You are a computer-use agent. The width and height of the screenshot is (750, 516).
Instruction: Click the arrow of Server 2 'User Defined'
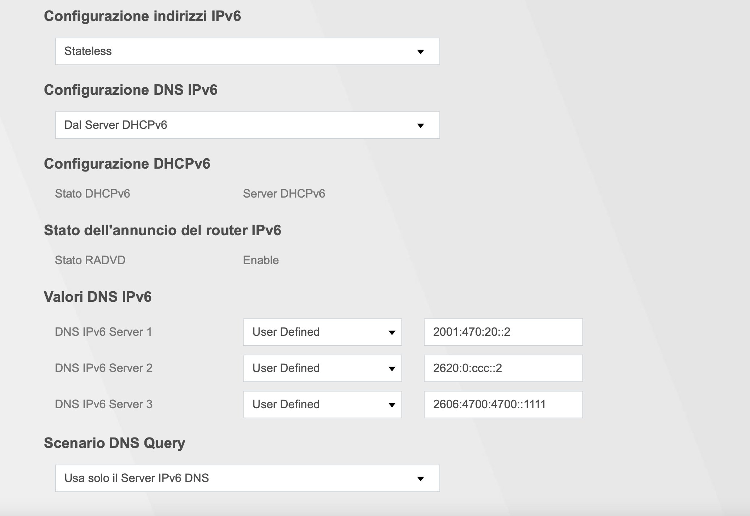[x=392, y=369]
